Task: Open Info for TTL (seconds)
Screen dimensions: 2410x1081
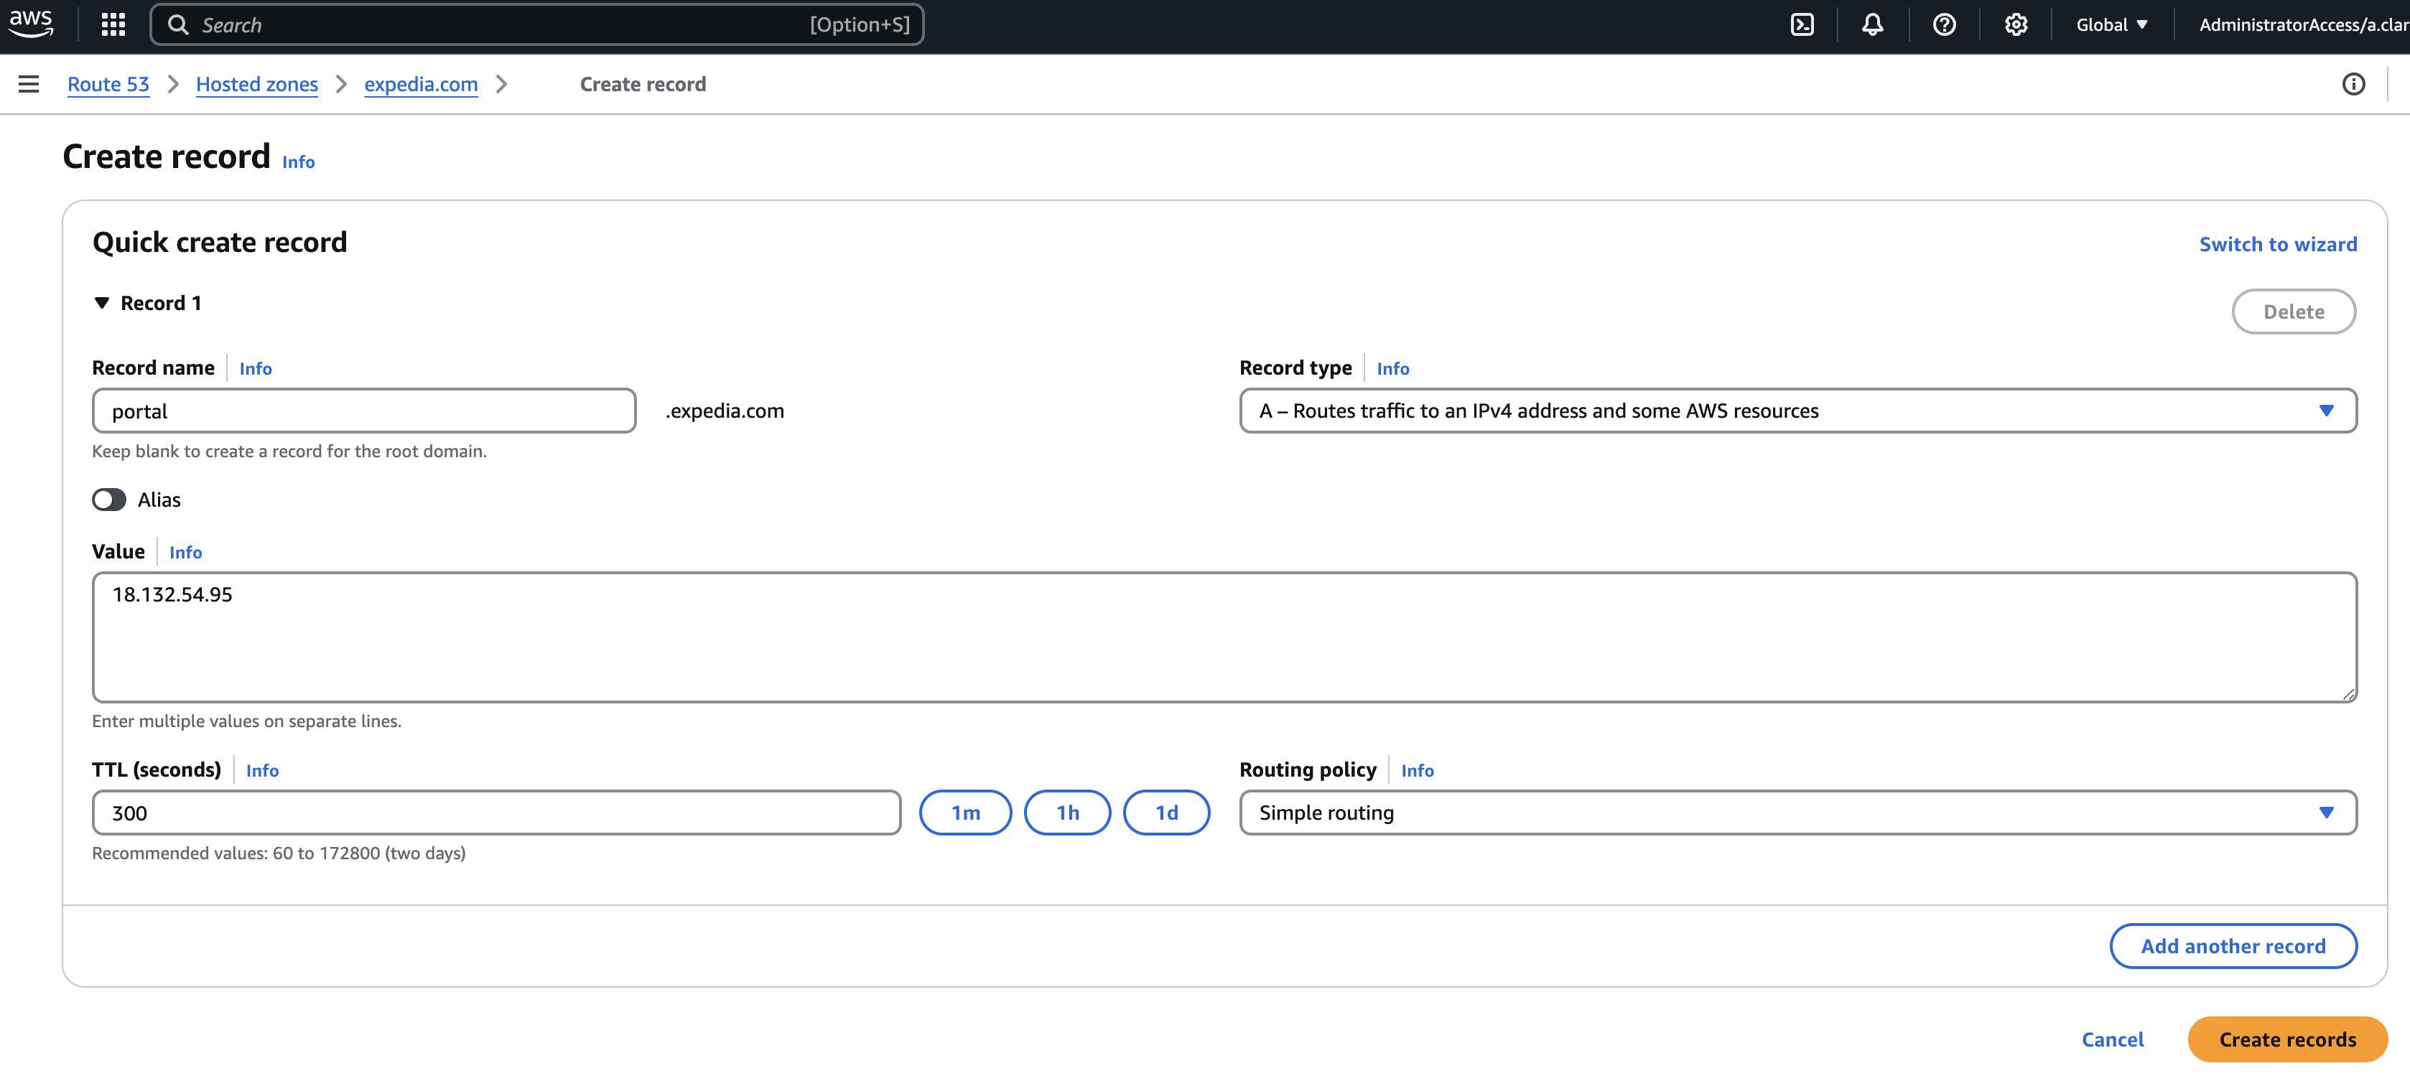Action: coord(262,770)
